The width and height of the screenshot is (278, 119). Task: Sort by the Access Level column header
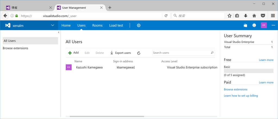click(169, 61)
